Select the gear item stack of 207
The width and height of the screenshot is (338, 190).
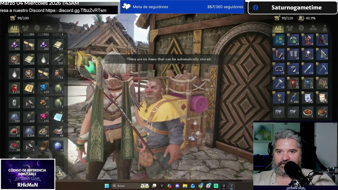coord(29,74)
